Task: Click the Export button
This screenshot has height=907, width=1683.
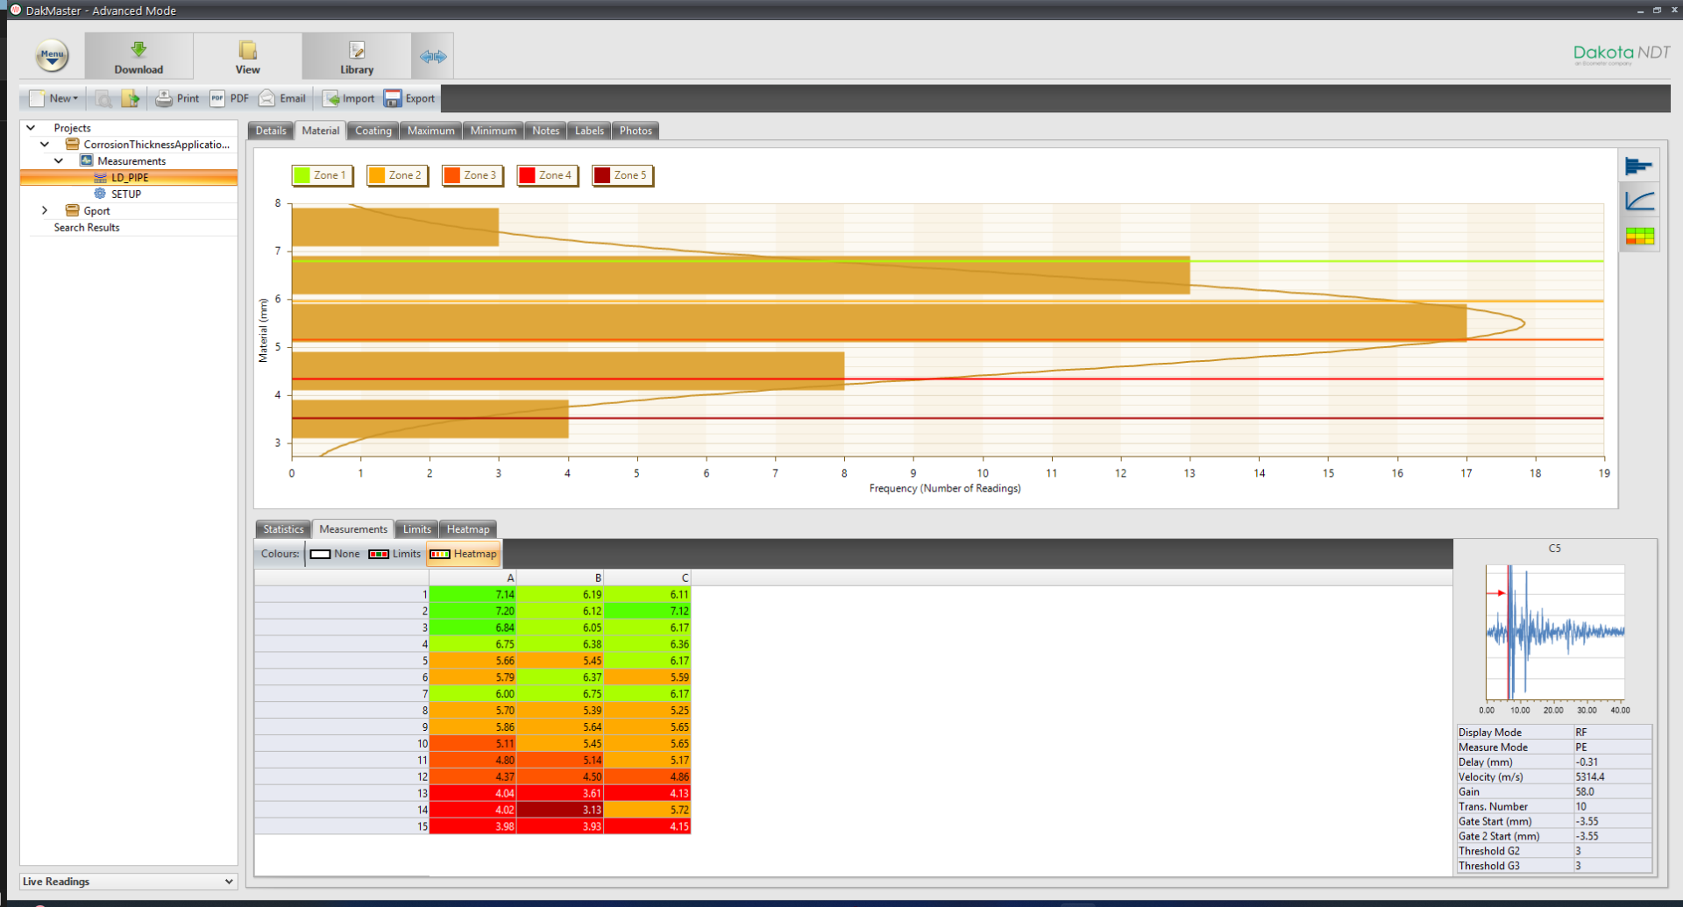Action: [409, 98]
